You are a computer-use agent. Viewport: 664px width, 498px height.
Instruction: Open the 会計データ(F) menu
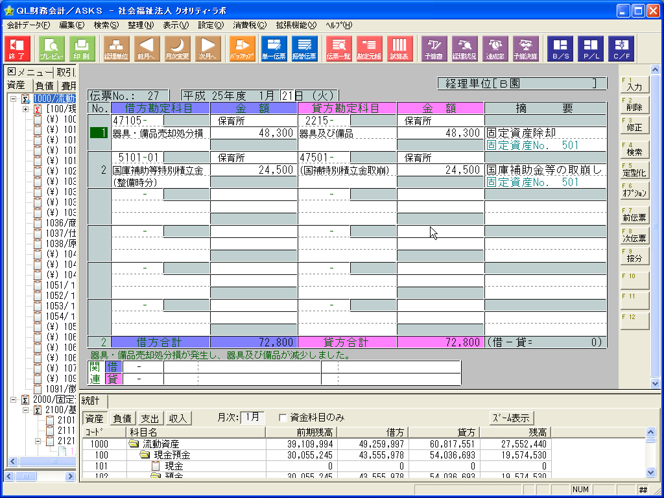tap(29, 25)
